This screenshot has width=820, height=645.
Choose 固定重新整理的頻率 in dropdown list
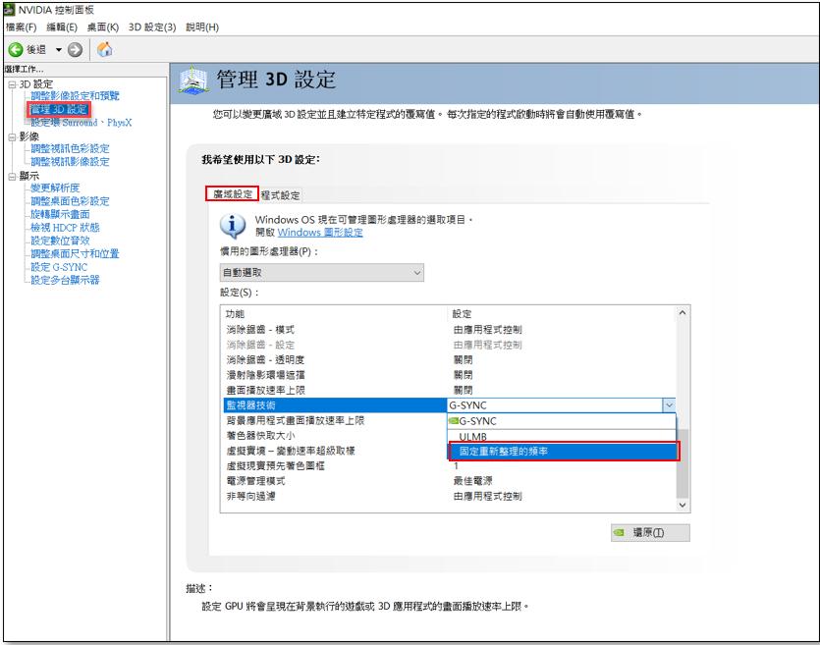coord(564,452)
